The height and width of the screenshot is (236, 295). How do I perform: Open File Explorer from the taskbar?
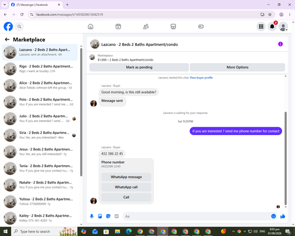pos(117,231)
